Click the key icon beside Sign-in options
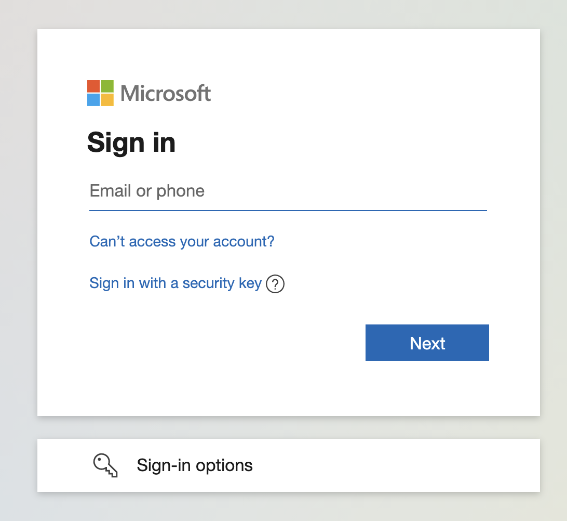The width and height of the screenshot is (567, 521). pyautogui.click(x=105, y=465)
